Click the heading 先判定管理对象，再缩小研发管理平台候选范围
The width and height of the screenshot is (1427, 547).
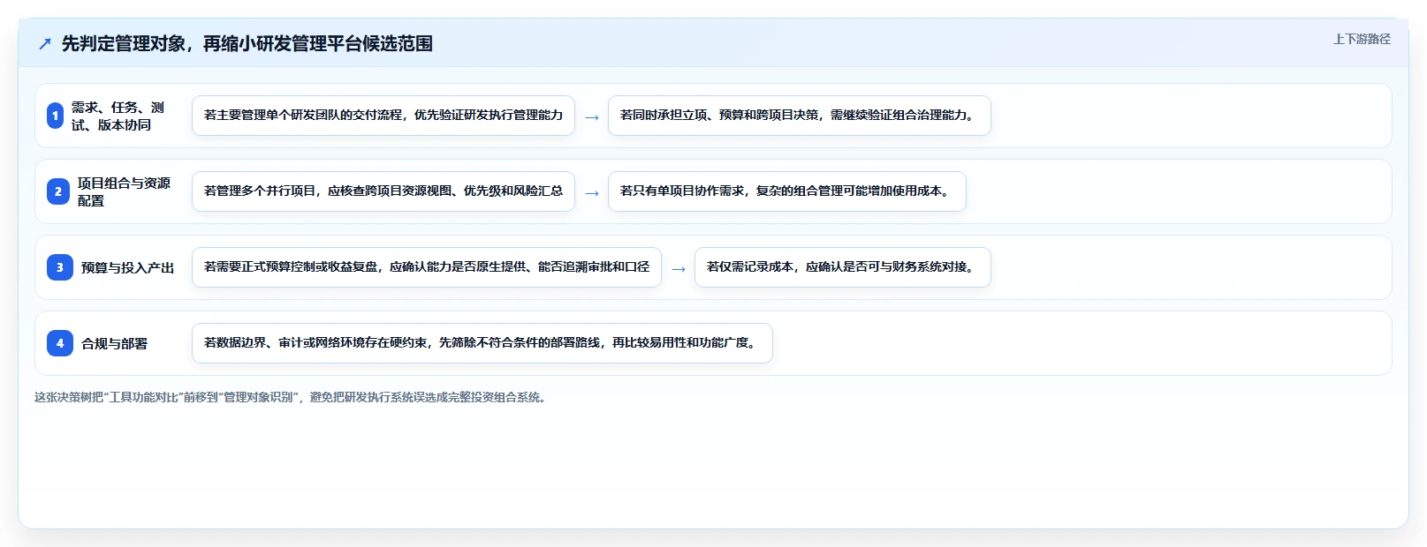tap(247, 43)
